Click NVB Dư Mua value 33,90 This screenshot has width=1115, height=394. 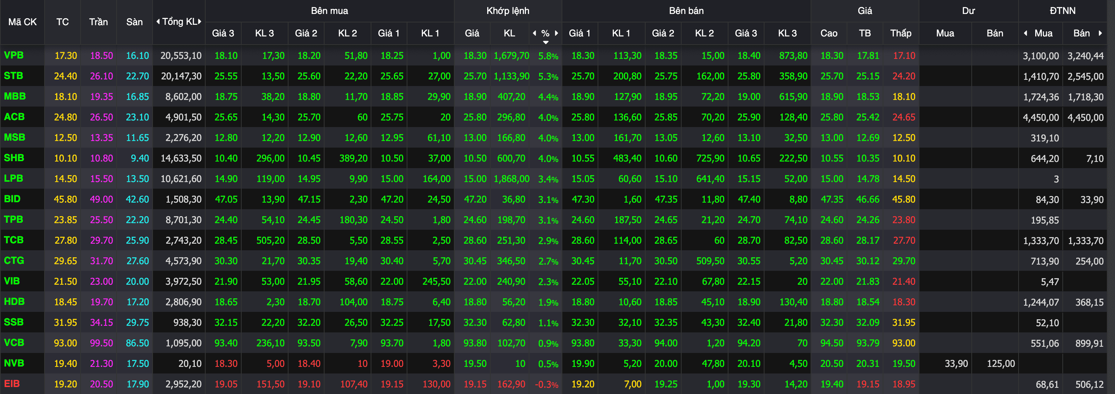[956, 364]
